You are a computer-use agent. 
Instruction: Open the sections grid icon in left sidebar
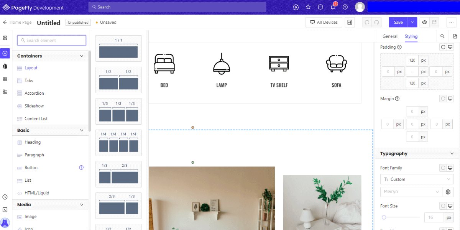(5, 79)
